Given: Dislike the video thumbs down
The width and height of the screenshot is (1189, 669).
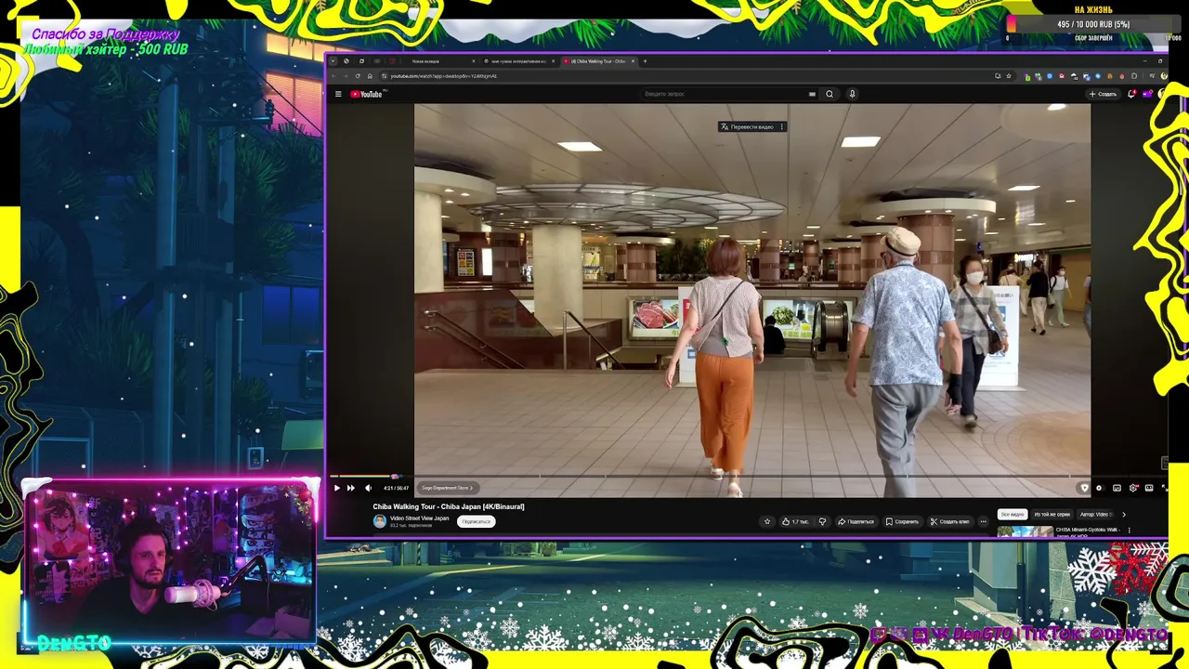Looking at the screenshot, I should point(822,521).
